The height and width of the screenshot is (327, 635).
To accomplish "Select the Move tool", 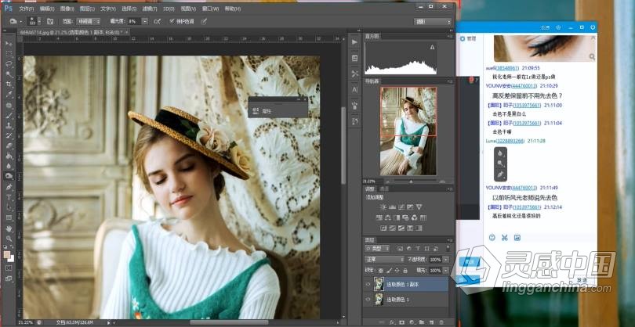I will click(x=9, y=43).
